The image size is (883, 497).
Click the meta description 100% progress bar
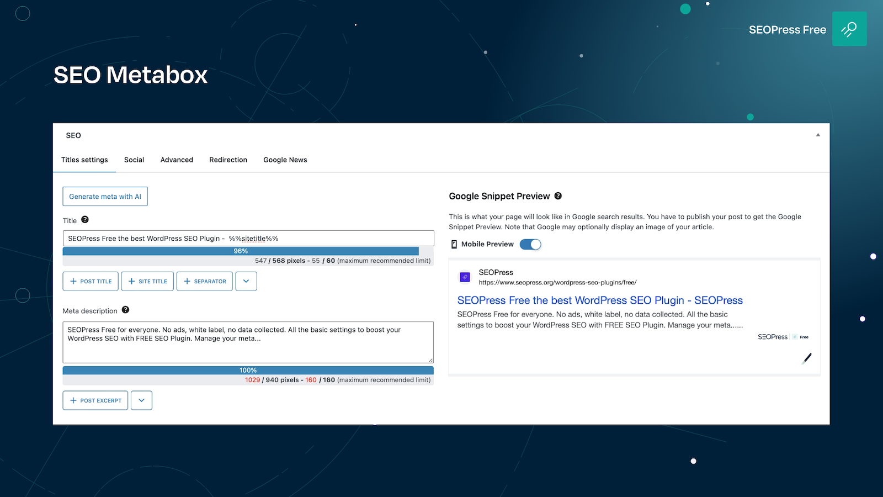pyautogui.click(x=248, y=370)
